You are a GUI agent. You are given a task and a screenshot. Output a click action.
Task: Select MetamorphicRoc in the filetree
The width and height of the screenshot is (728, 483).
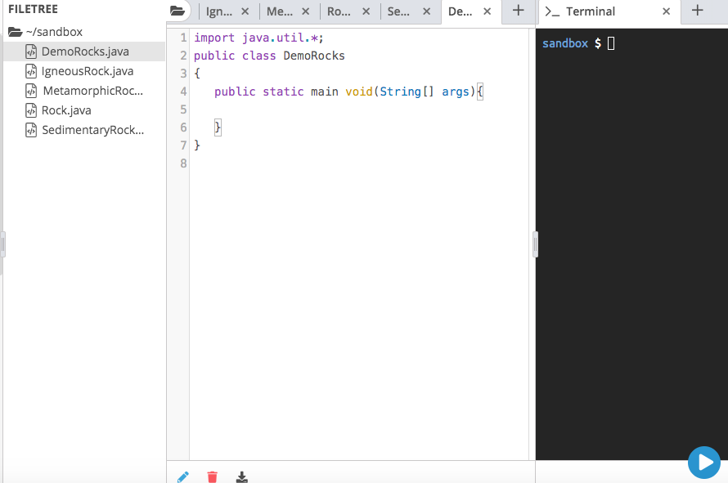coord(92,90)
